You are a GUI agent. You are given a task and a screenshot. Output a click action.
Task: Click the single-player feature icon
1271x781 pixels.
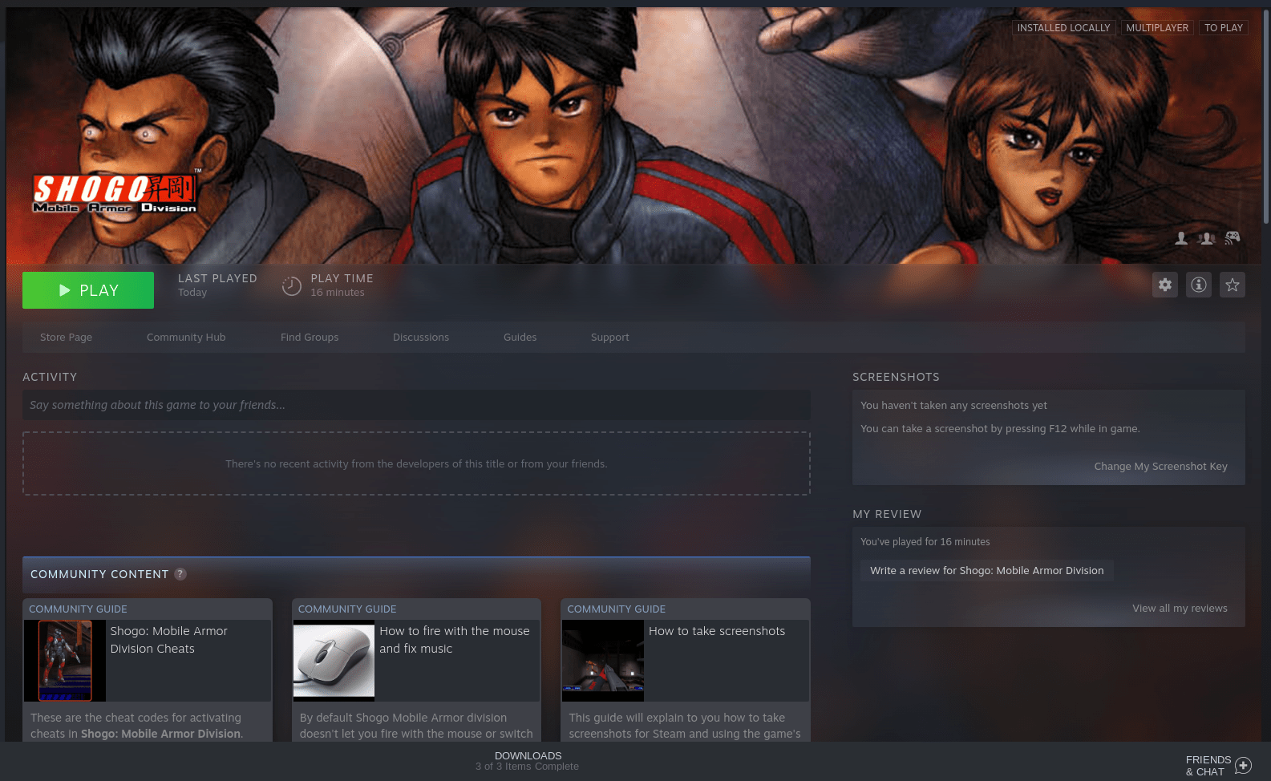click(1181, 238)
